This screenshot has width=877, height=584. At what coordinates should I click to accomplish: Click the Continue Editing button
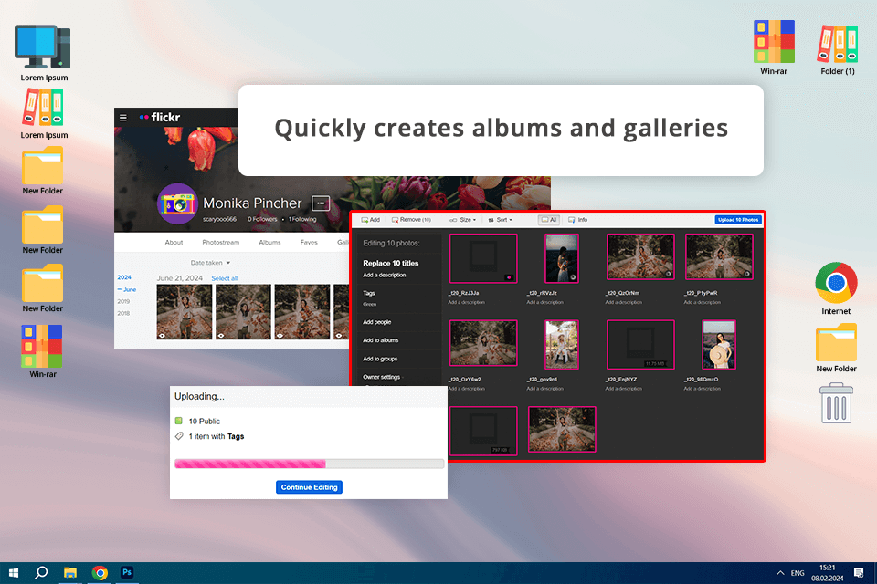pyautogui.click(x=309, y=487)
